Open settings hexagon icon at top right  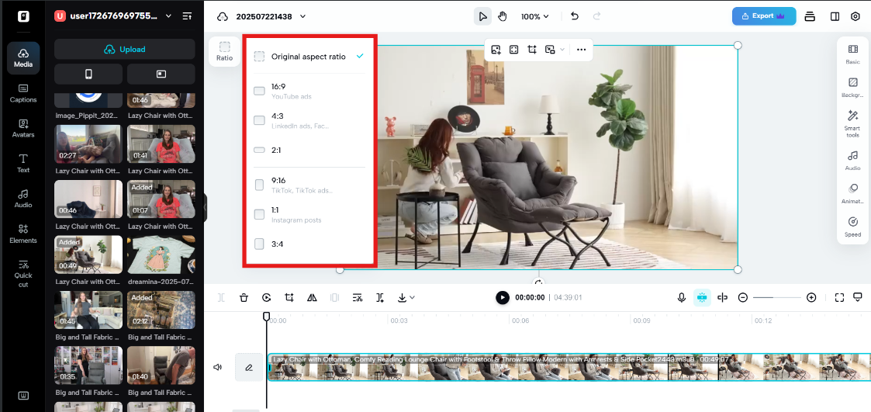855,16
